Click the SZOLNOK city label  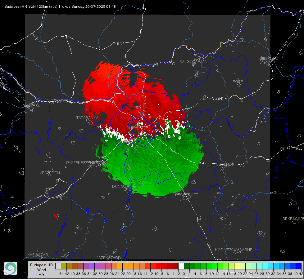coord(226,164)
